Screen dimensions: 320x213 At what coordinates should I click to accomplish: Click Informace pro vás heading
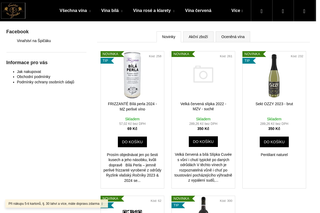(x=27, y=63)
